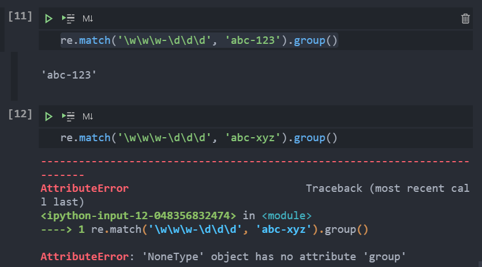Click the [11] execution count label
This screenshot has width=482, height=267.
coord(20,16)
